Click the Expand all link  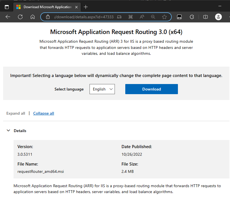[16, 113]
